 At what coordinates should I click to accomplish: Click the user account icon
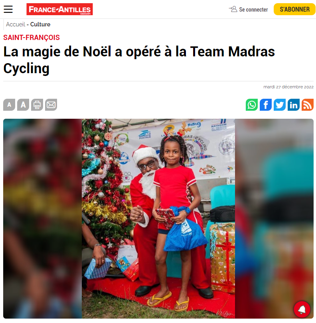[233, 9]
